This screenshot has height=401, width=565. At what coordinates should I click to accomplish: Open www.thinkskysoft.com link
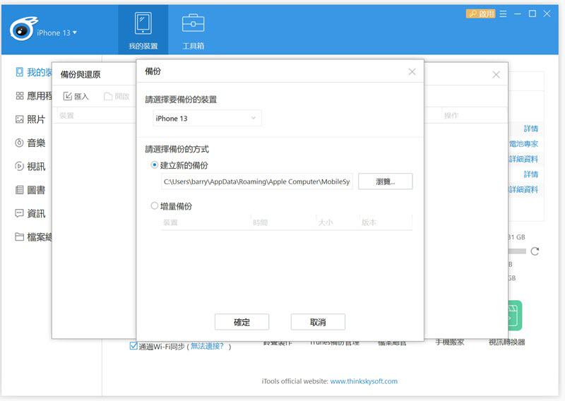(x=364, y=381)
